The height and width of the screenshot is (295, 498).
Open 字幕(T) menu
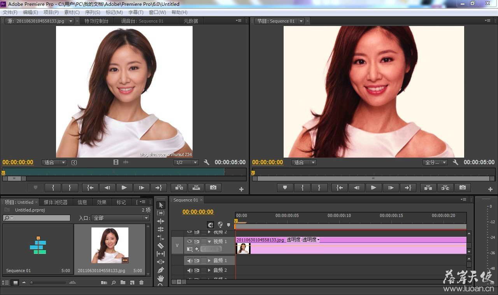136,12
